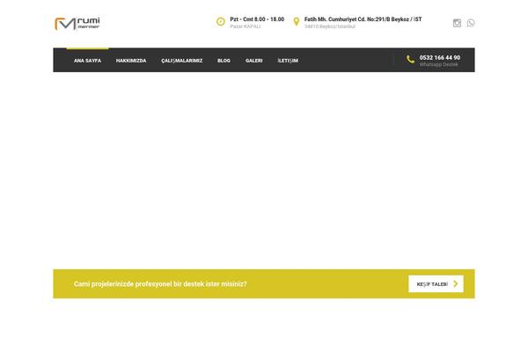The height and width of the screenshot is (352, 528).
Task: Click the Fatih Mh. Cumhuriyet Cd. address
Action: coord(363,19)
